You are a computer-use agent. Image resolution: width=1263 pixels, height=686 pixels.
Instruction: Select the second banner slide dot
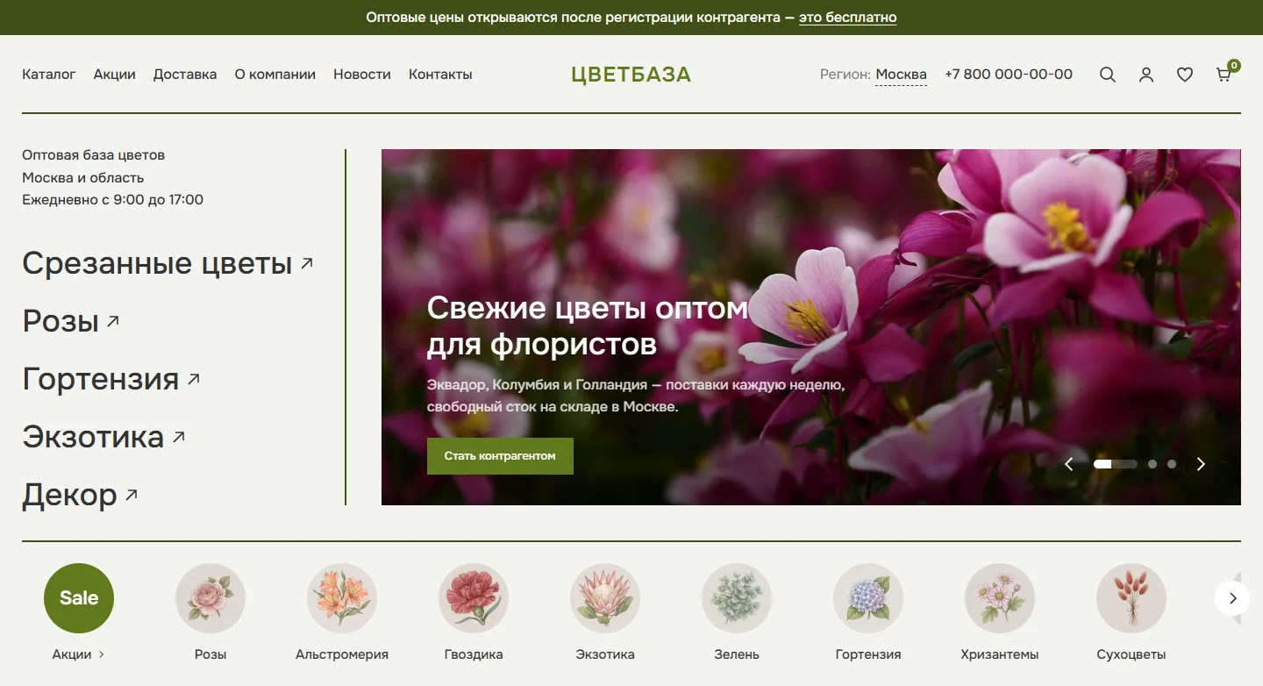tap(1152, 464)
